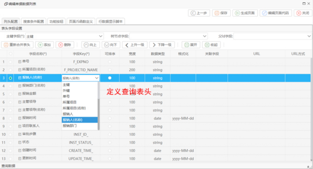
Task: Toggle 可排序 for the 状态 row
Action: [110, 143]
